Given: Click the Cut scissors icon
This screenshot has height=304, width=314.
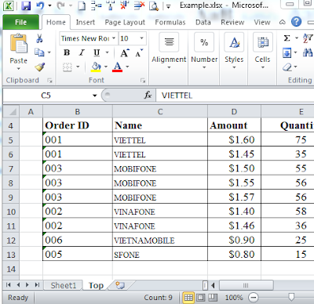Looking at the screenshot, I should coord(39,38).
